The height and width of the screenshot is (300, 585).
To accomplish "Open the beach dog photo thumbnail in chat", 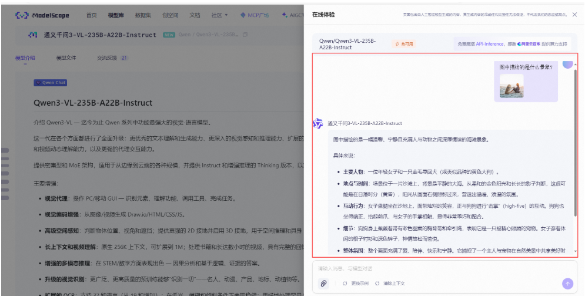I will [x=512, y=86].
